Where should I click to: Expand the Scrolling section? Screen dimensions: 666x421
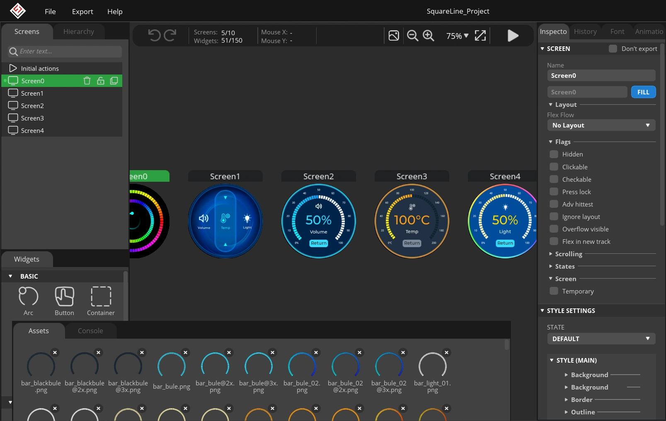[568, 254]
